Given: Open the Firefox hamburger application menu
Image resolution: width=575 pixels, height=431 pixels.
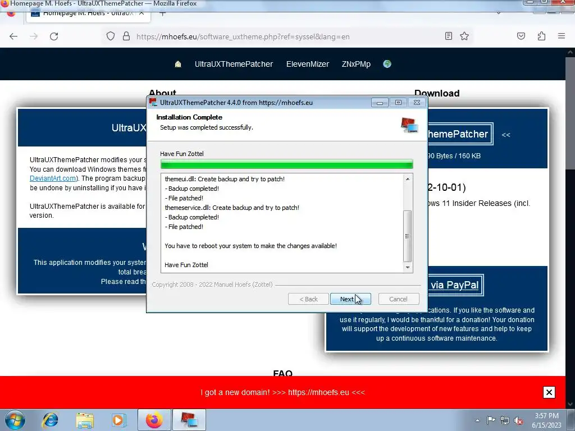Looking at the screenshot, I should click(561, 36).
